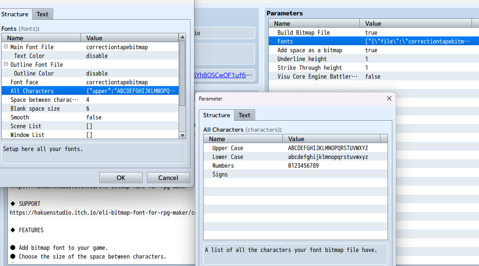Collapse the Outline Font File tree node
This screenshot has width=479, height=266.
[6, 64]
